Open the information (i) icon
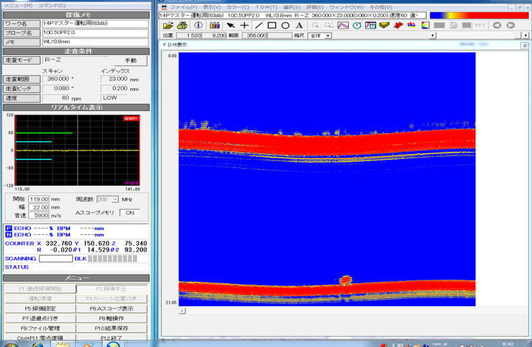This screenshot has height=347, width=532. 198,25
